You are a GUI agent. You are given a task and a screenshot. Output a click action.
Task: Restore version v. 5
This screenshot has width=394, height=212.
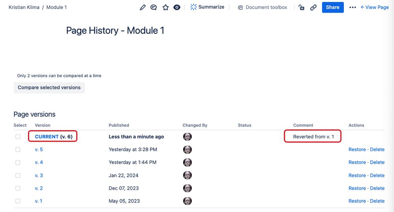(x=357, y=149)
